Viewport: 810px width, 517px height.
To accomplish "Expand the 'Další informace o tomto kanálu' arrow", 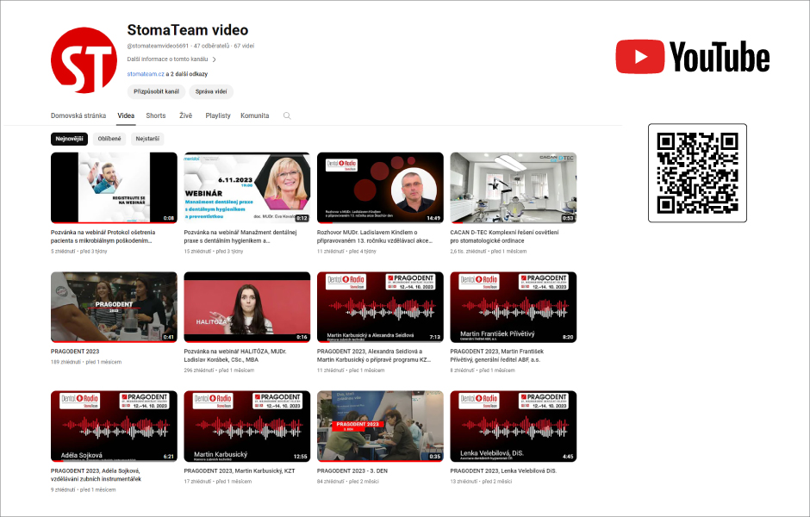I will click(x=215, y=59).
